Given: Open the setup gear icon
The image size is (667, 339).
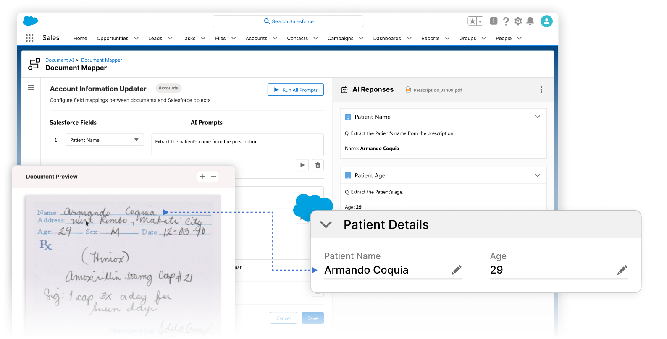Looking at the screenshot, I should [x=518, y=21].
